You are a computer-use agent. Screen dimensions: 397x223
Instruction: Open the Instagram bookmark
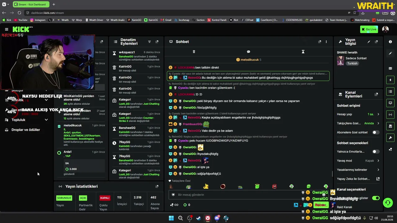pyautogui.click(x=38, y=20)
